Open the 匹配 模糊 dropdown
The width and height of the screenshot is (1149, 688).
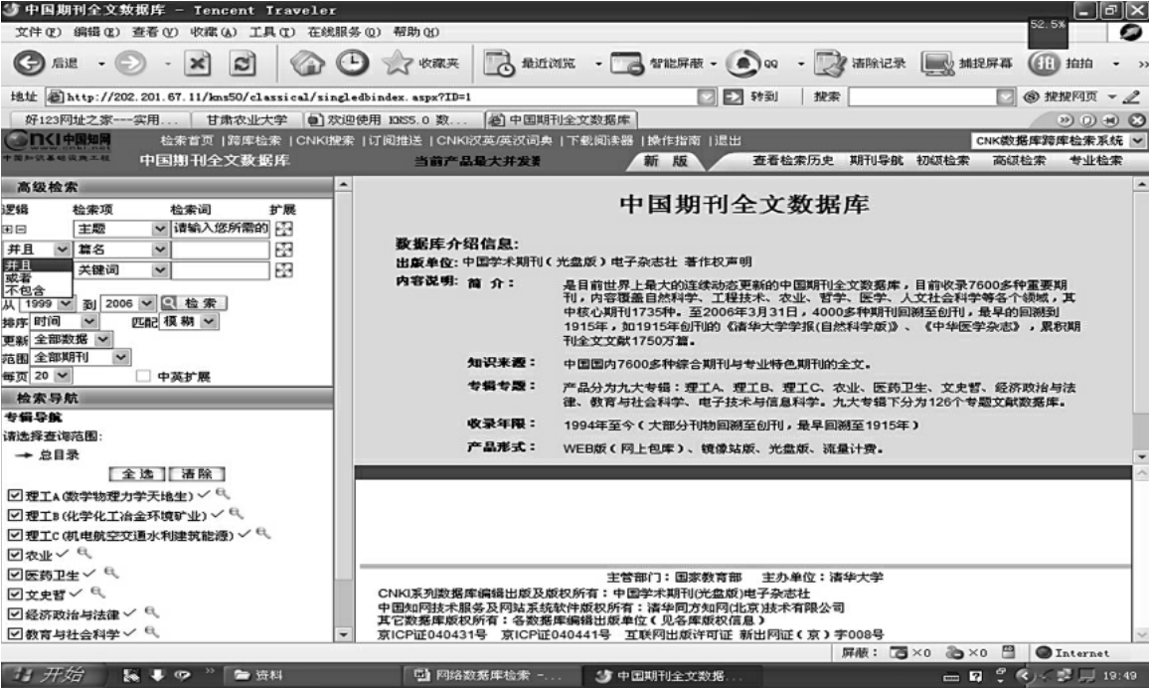[x=209, y=321]
